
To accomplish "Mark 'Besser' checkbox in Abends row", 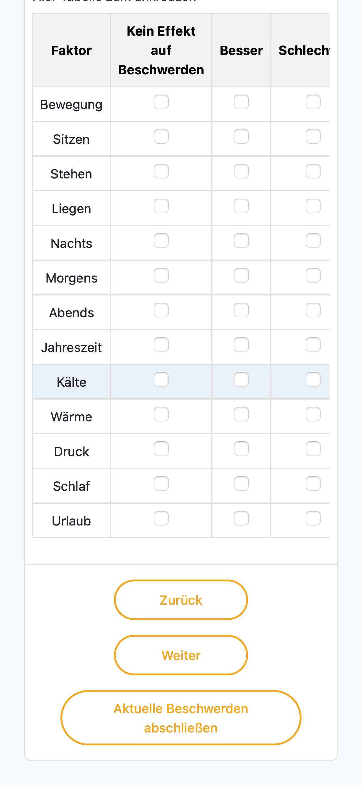I will [x=241, y=310].
